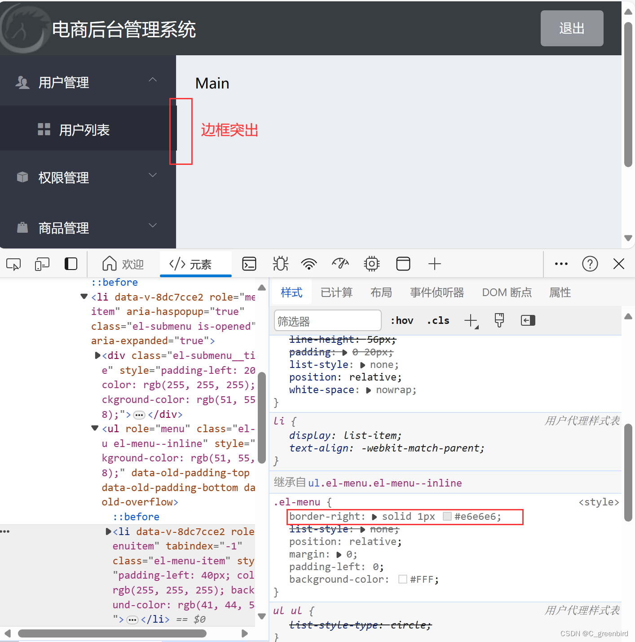Switch to DOM 断点 tab
Viewport: 635px width, 642px height.
point(507,292)
